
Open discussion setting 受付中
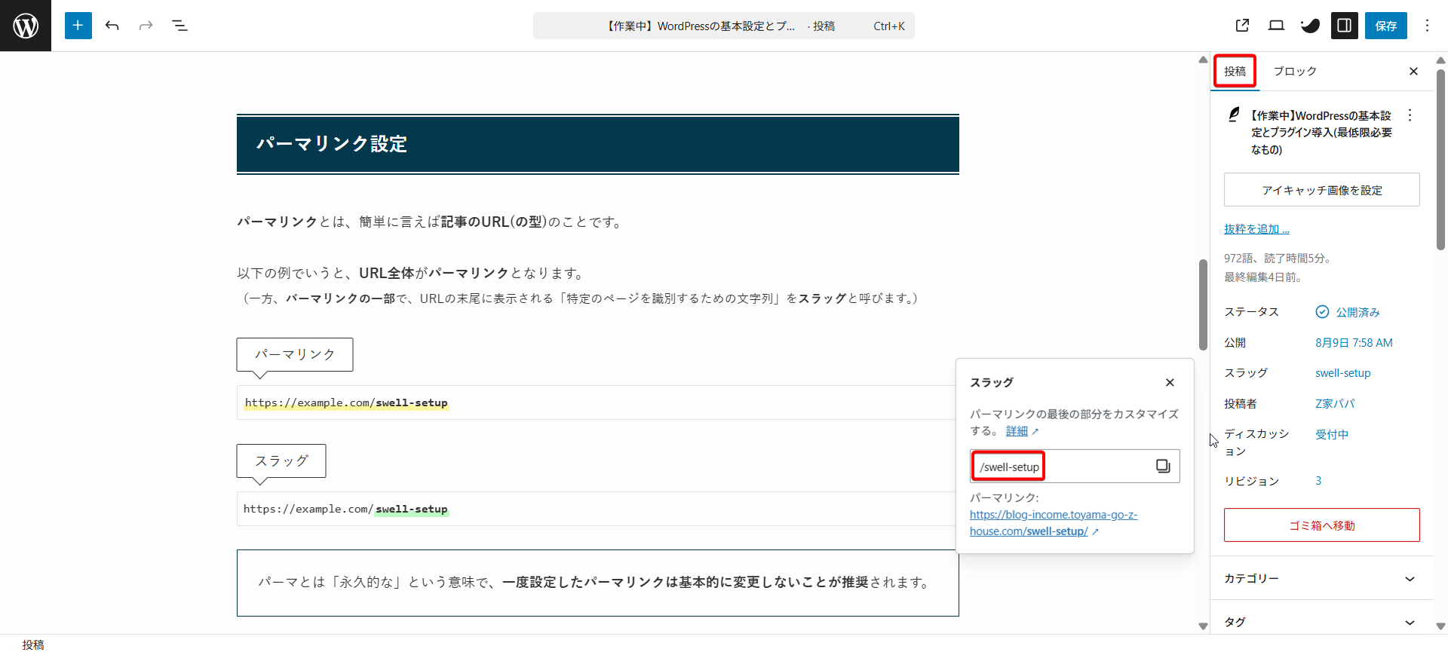1332,435
